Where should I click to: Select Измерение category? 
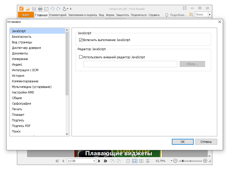(x=38, y=59)
